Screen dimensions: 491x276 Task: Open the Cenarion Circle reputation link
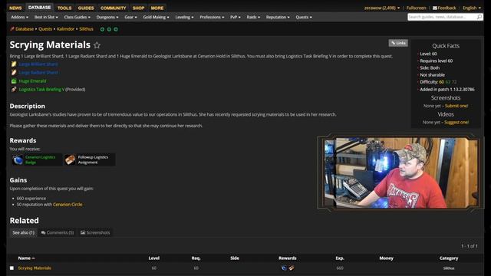click(x=68, y=205)
